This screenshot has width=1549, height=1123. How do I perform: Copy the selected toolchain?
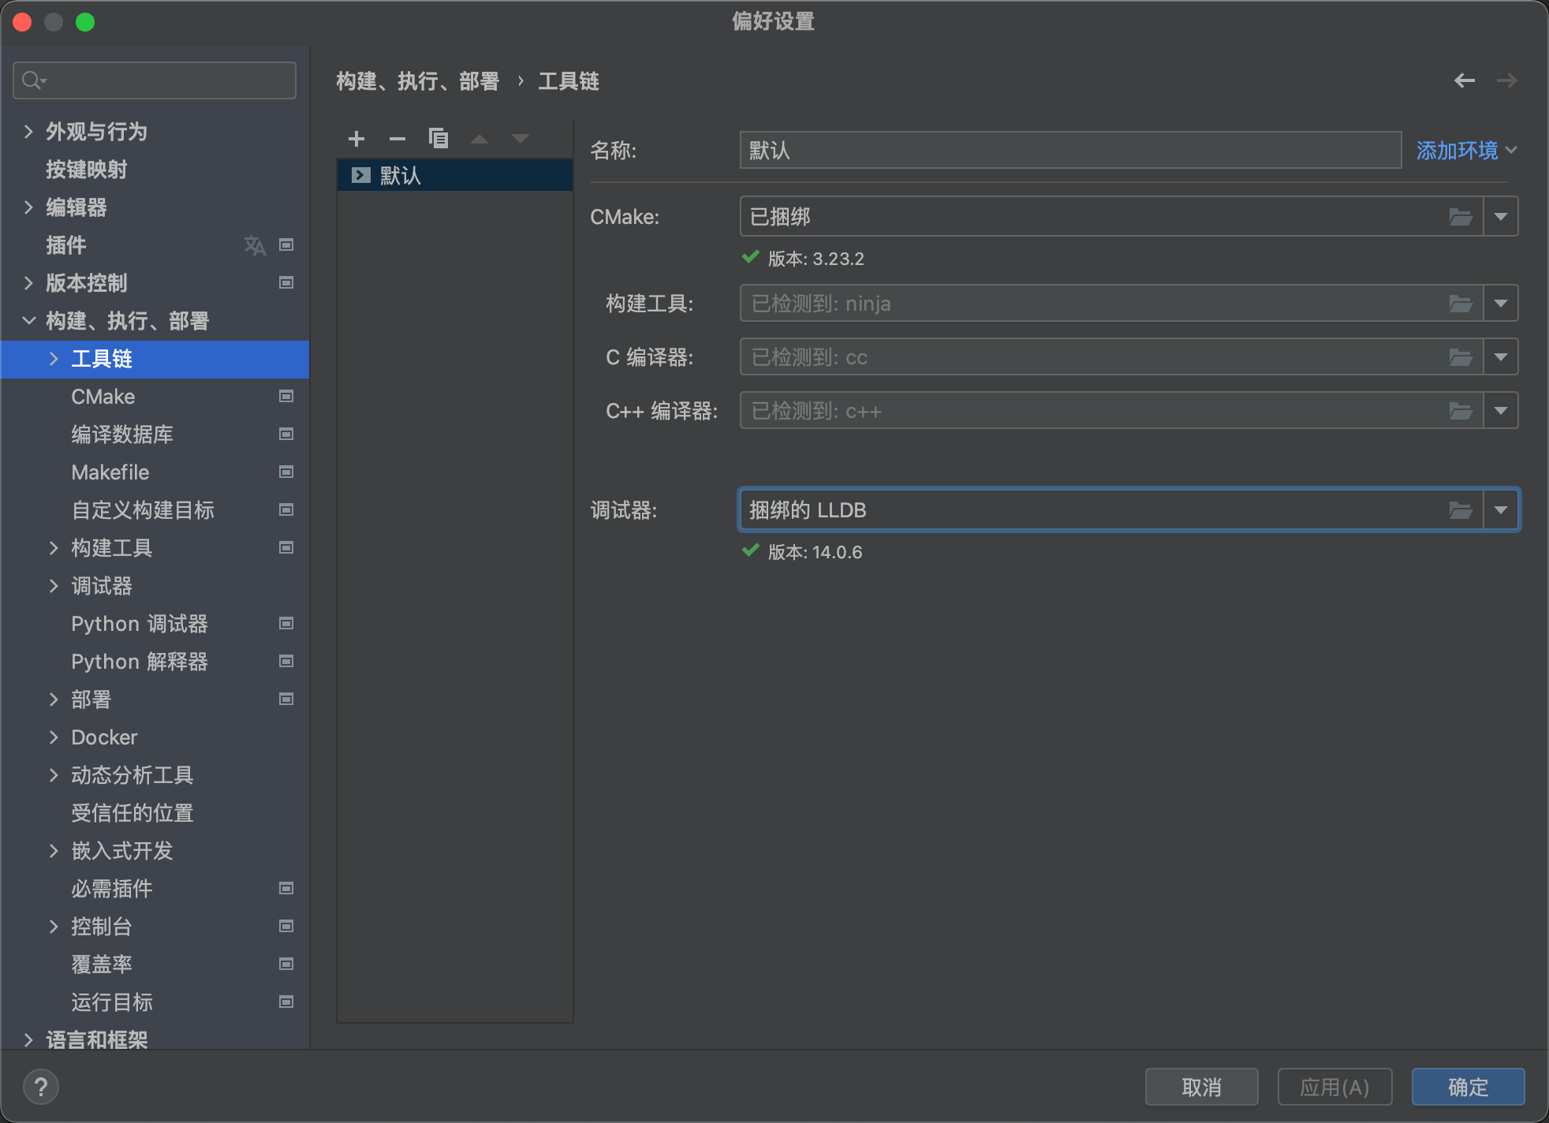coord(439,139)
